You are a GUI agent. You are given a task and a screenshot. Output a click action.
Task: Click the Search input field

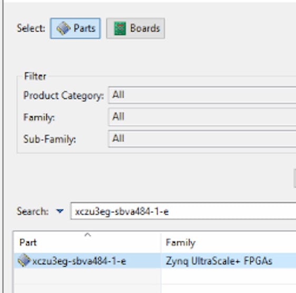pos(183,211)
